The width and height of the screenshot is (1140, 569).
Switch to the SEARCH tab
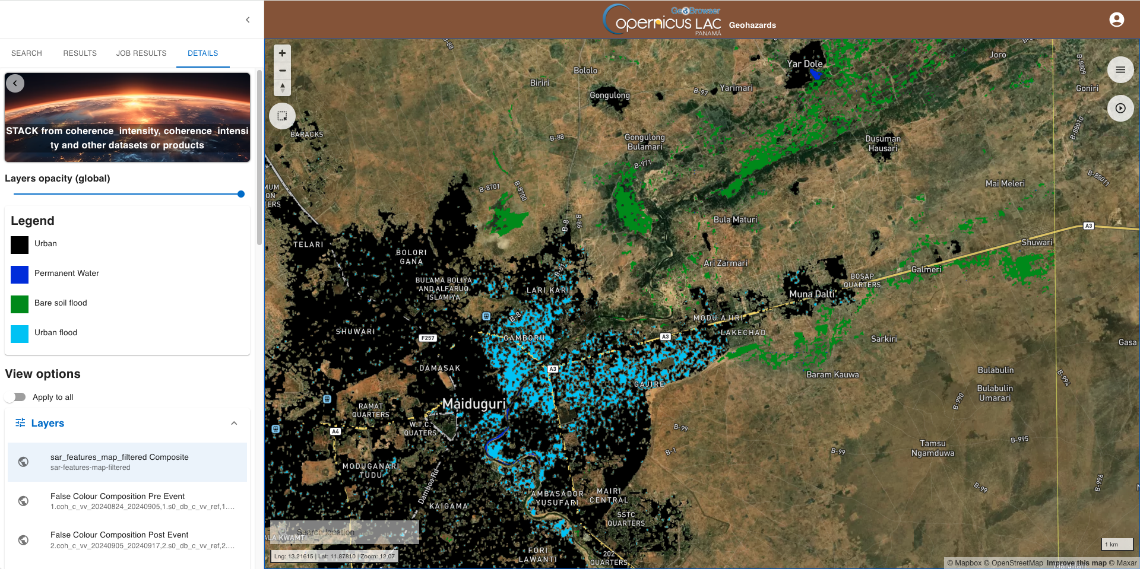27,53
